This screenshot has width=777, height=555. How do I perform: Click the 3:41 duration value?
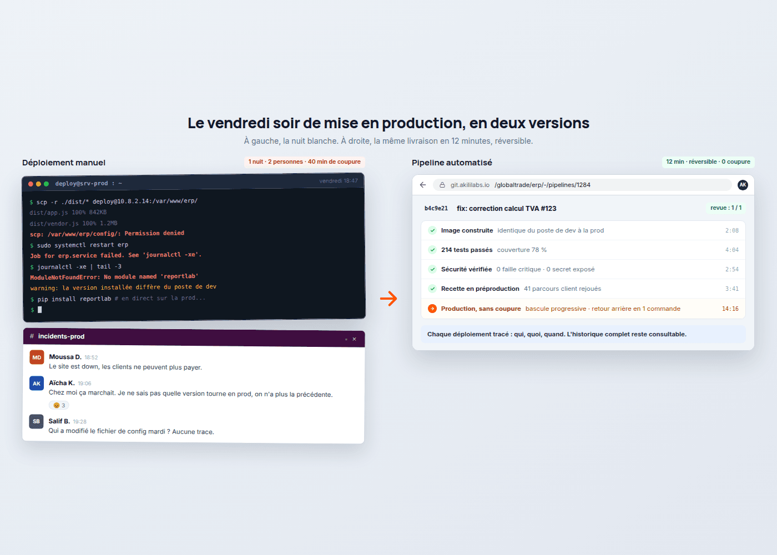732,289
